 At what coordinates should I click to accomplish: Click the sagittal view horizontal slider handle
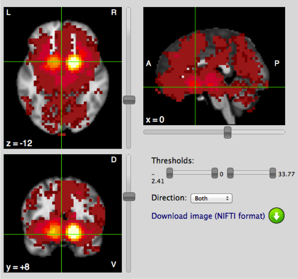228,132
